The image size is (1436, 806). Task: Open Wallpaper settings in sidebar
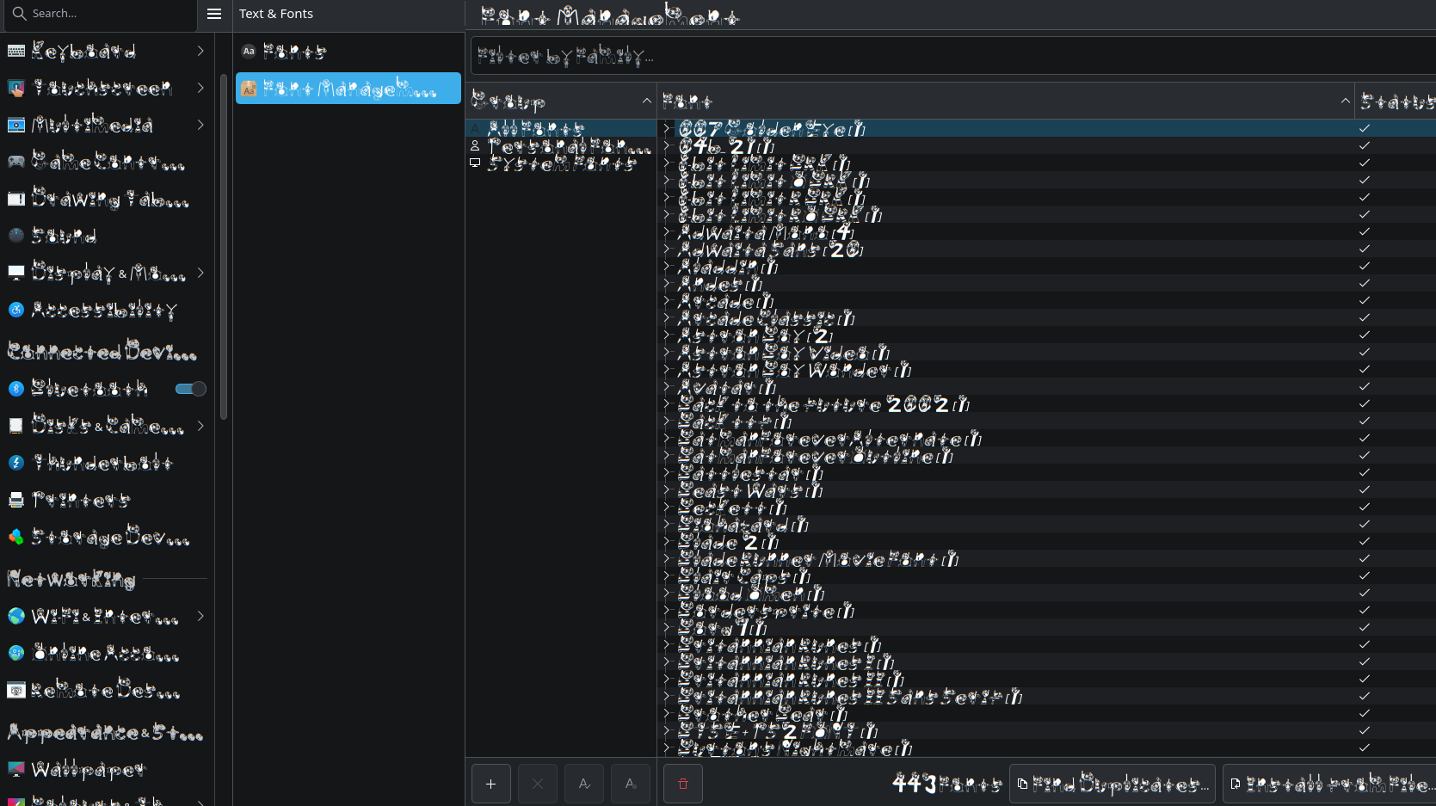point(88,769)
